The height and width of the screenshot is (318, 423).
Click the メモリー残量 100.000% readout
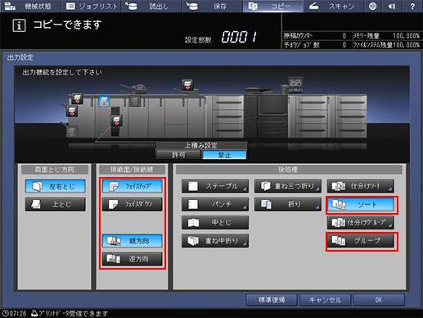(x=387, y=35)
